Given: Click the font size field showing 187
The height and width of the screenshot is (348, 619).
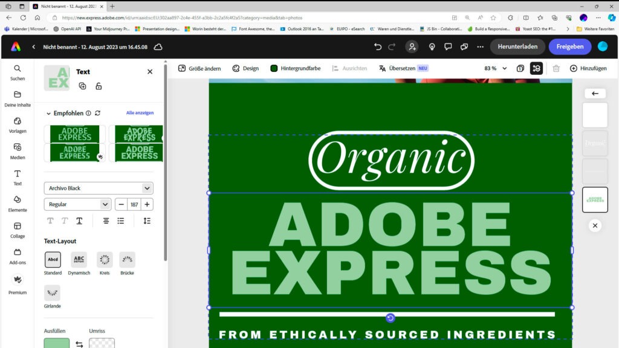Looking at the screenshot, I should coord(134,204).
